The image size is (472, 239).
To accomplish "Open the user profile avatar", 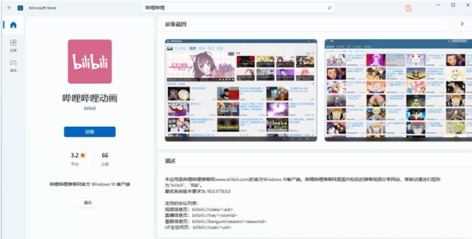I will [409, 8].
